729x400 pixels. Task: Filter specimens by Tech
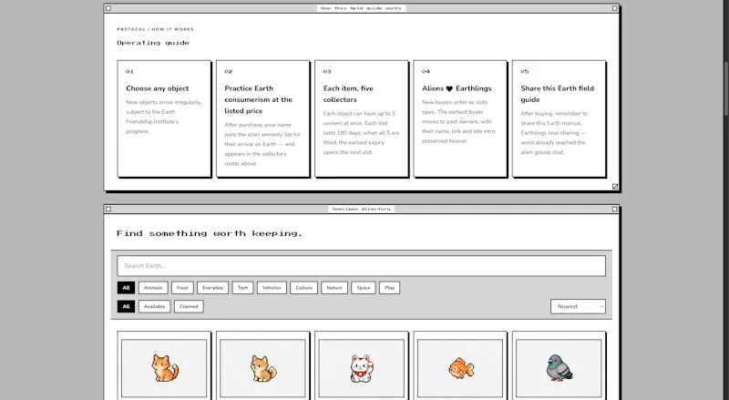pos(242,287)
